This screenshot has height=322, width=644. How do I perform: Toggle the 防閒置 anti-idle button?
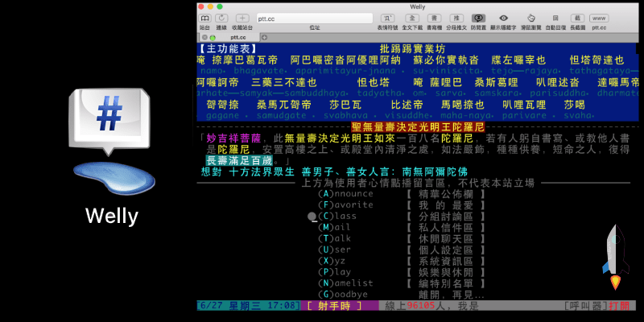[478, 18]
